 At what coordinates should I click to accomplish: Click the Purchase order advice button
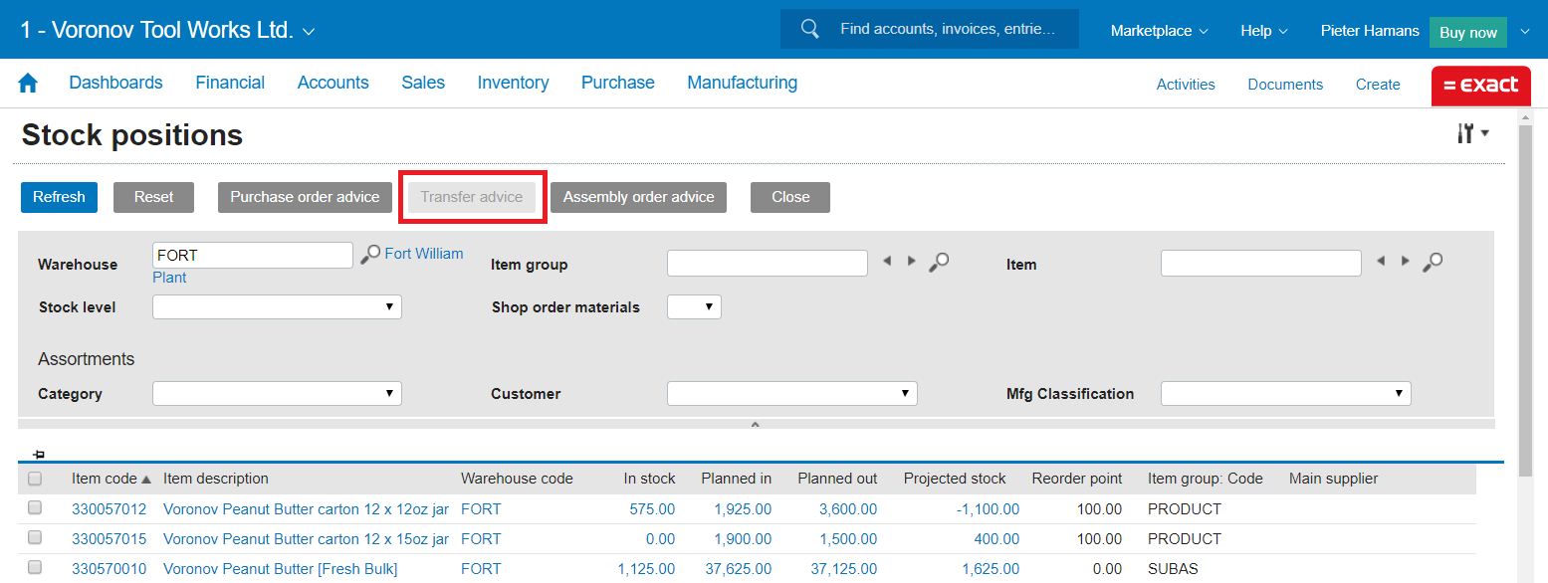click(x=305, y=197)
